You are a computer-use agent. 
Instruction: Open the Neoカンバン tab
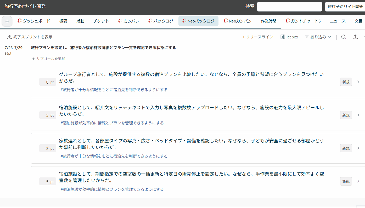[238, 21]
